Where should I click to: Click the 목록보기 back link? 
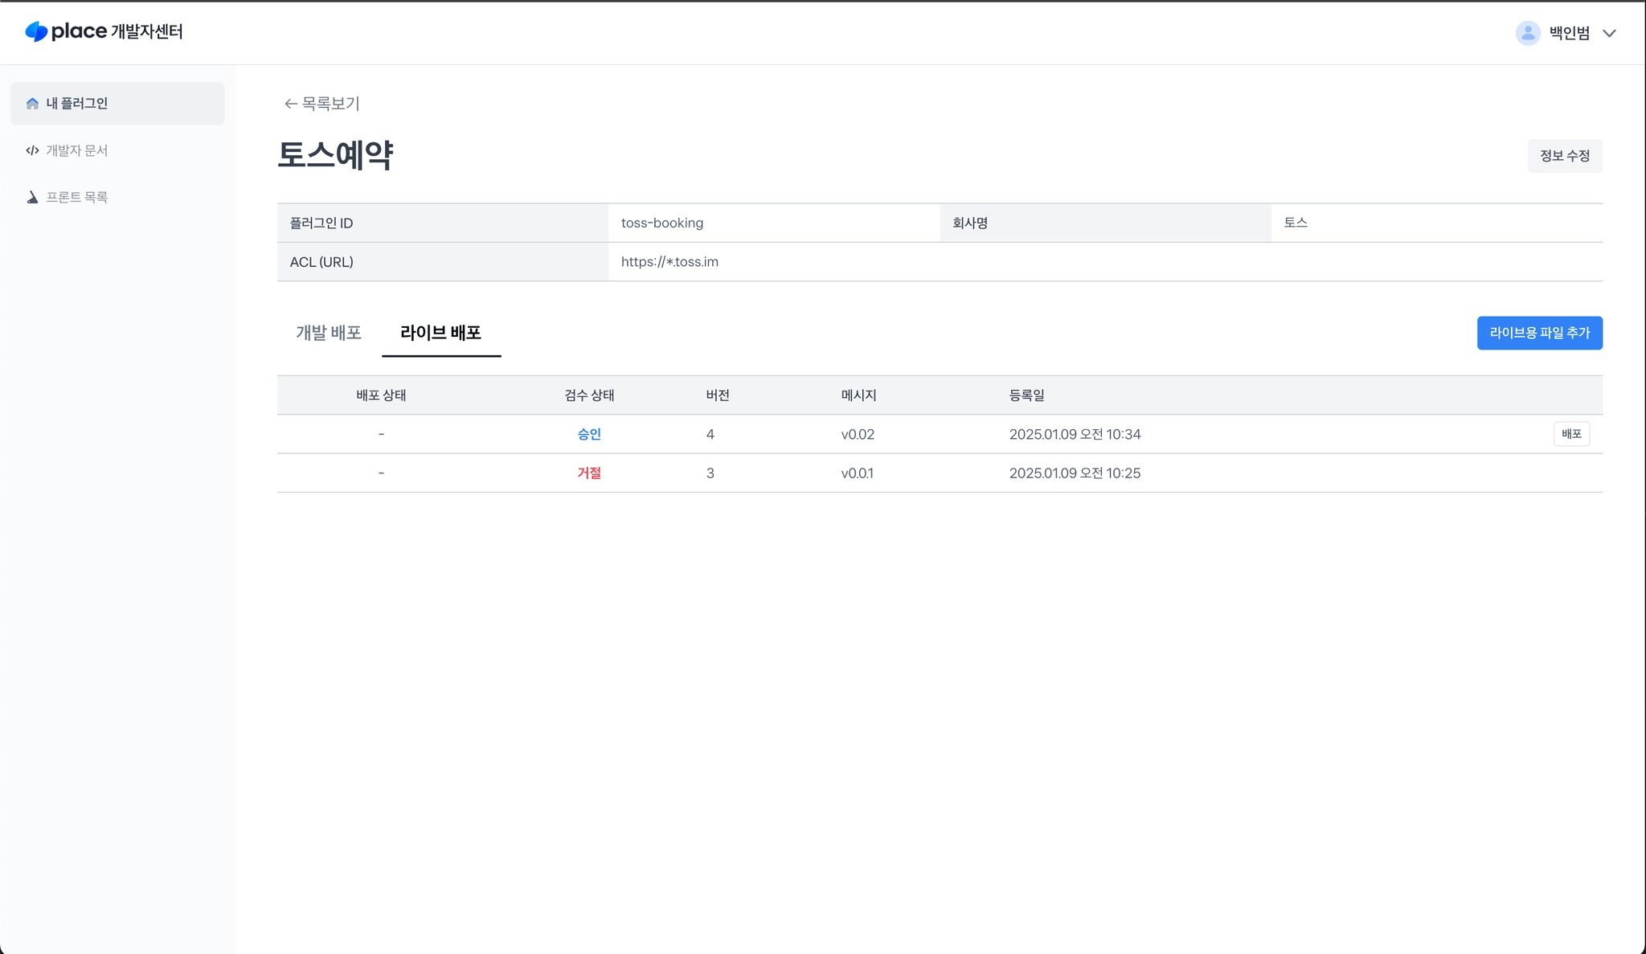(x=330, y=104)
